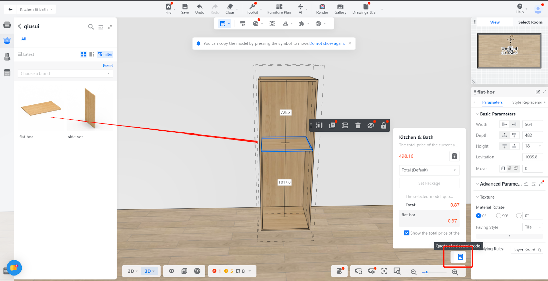Viewport: 548px width, 281px height.
Task: Click the Save icon
Action: point(185,7)
